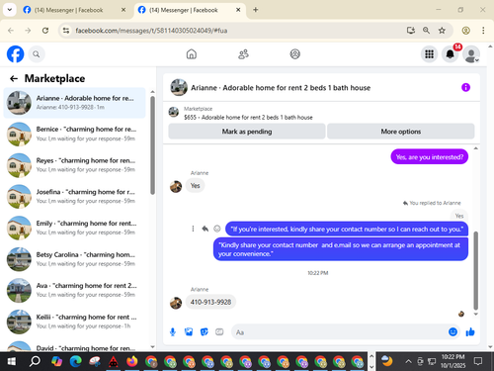The image size is (494, 371).
Task: Open the Facebook search magnifier
Action: click(x=37, y=54)
